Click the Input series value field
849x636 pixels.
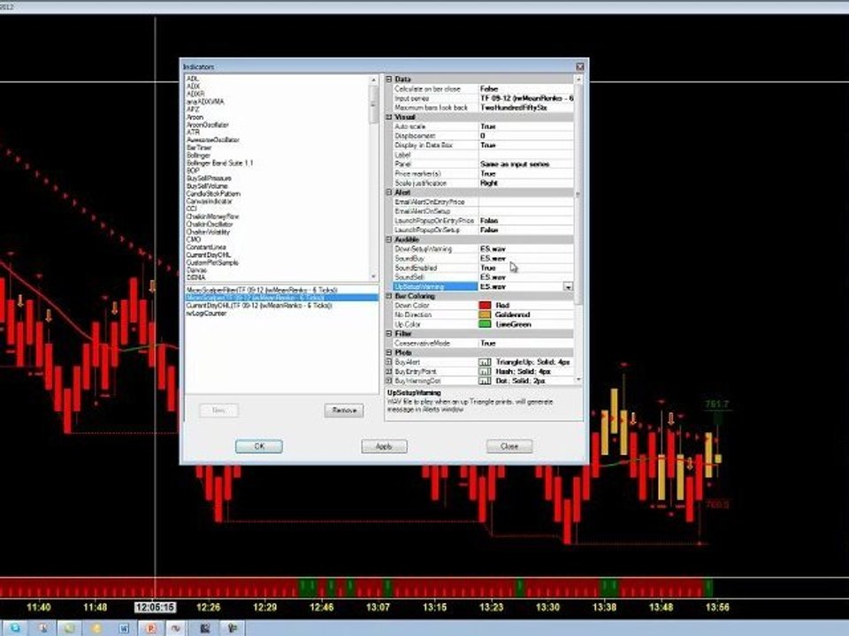[525, 98]
